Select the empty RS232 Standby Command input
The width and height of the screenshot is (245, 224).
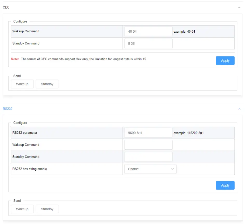click(148, 157)
